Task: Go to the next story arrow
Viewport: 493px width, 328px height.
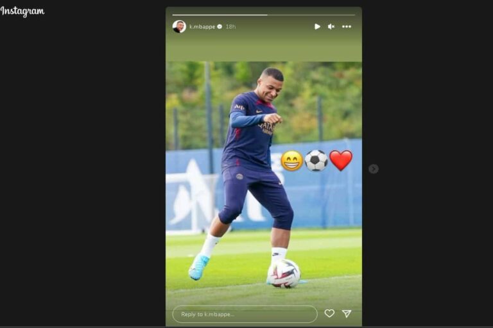Action: coord(373,169)
